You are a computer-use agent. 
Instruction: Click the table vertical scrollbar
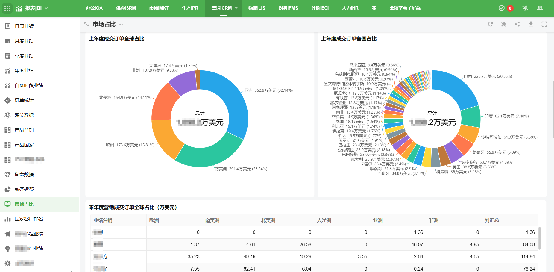pyautogui.click(x=540, y=238)
